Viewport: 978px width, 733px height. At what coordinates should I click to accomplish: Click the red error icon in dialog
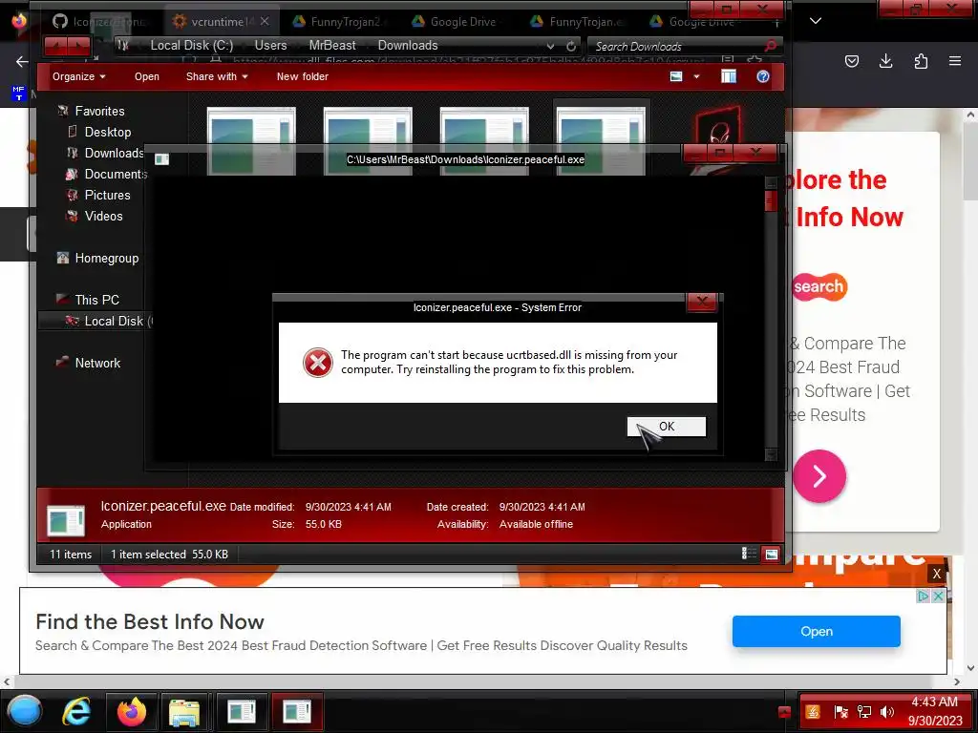[317, 363]
